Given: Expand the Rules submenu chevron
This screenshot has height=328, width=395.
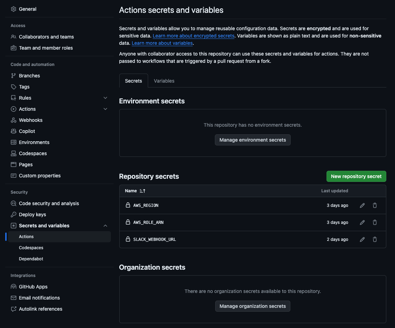Looking at the screenshot, I should coord(105,98).
